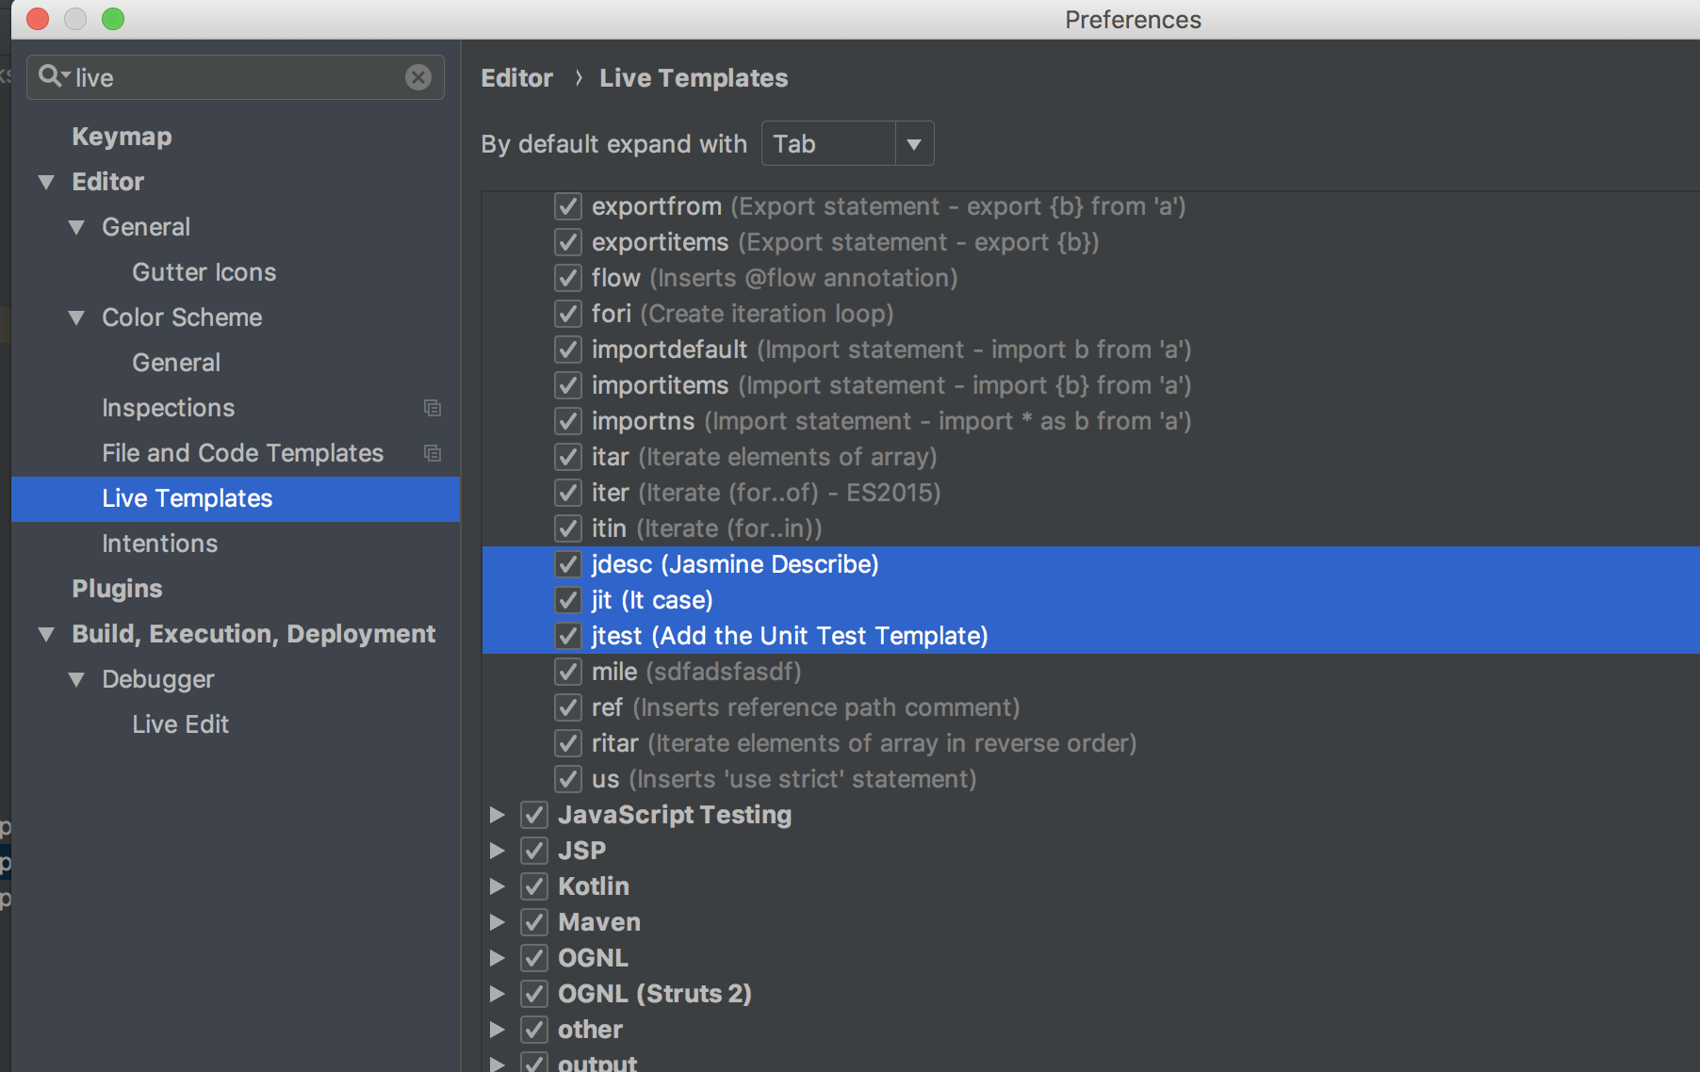Select the itar template row
Viewport: 1700px width, 1072px height.
(x=1091, y=457)
